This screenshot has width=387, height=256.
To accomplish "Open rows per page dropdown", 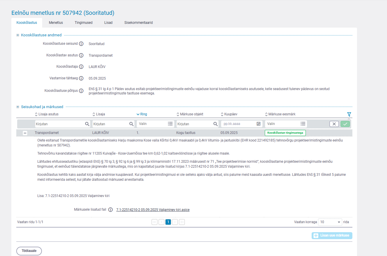I will coord(330,222).
